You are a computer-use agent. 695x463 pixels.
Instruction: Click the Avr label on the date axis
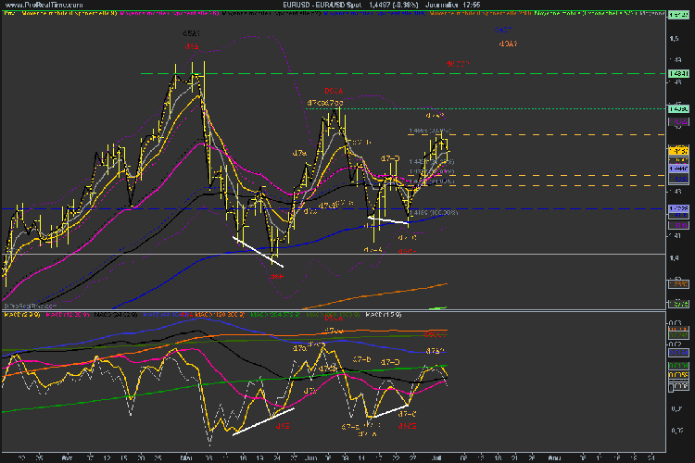[66, 457]
